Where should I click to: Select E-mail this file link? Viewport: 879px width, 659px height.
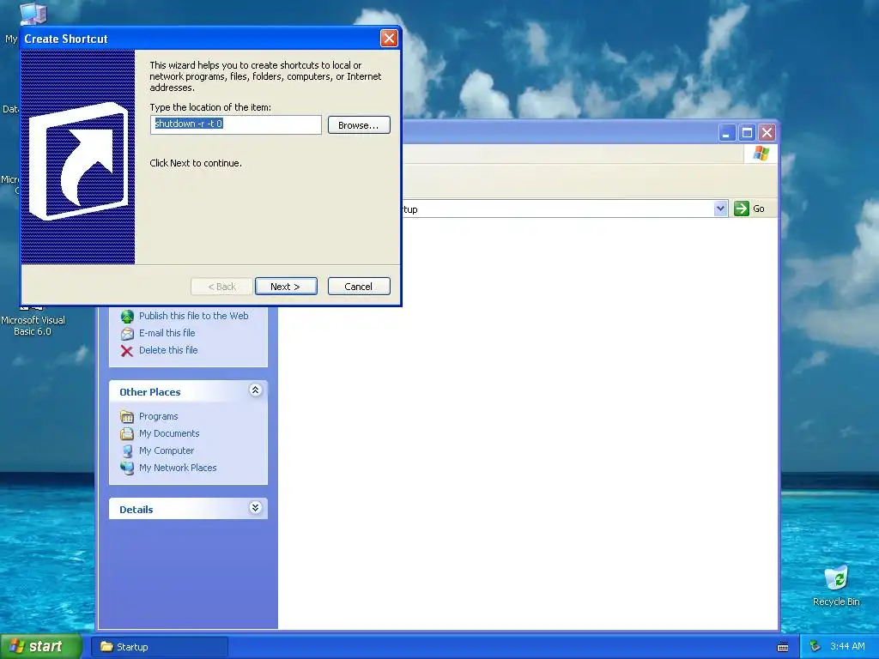[x=167, y=333]
